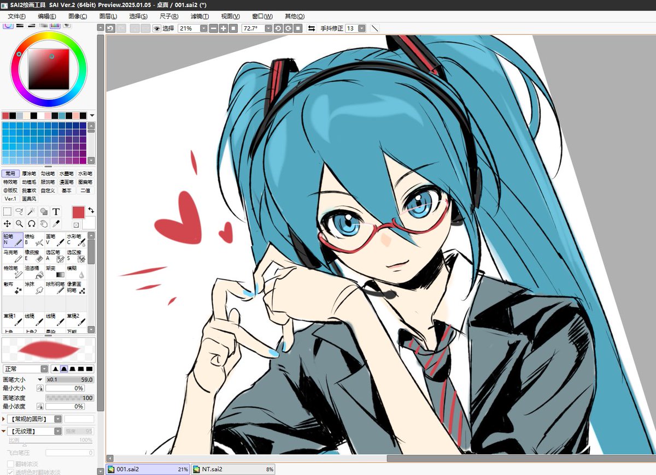Reset the canvas zoom square button

coord(233,28)
